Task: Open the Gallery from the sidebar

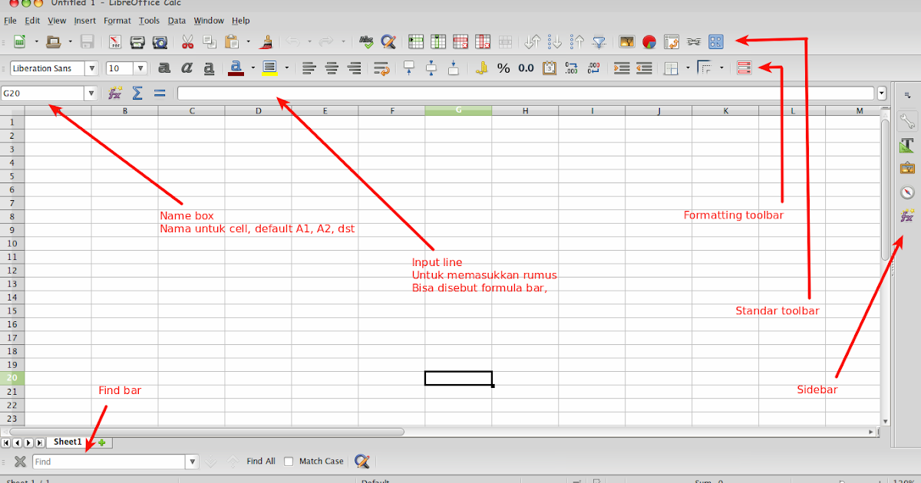Action: coord(907,168)
